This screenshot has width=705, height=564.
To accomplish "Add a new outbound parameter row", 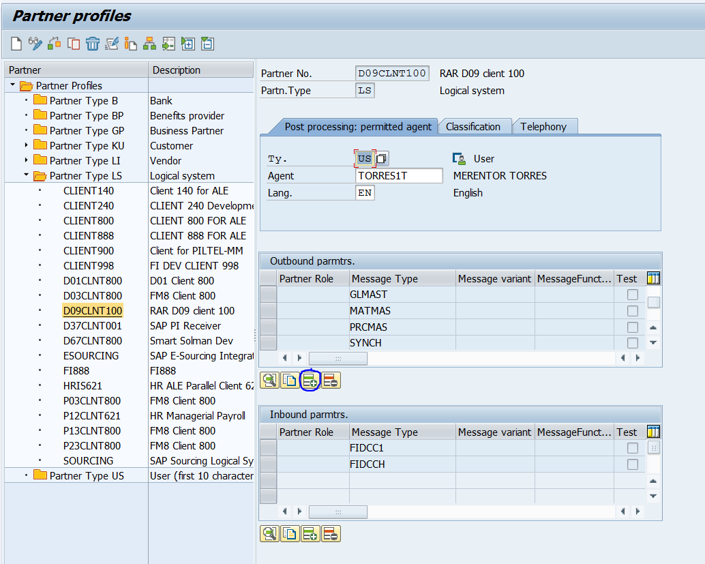I will coord(310,380).
